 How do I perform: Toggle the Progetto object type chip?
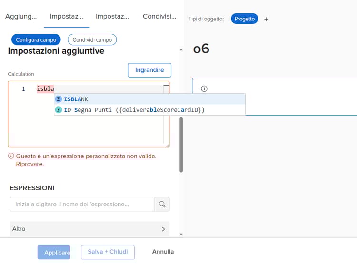(244, 19)
